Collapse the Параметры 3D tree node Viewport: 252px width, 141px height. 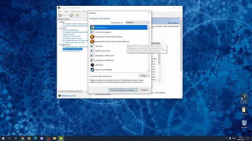tap(59, 45)
